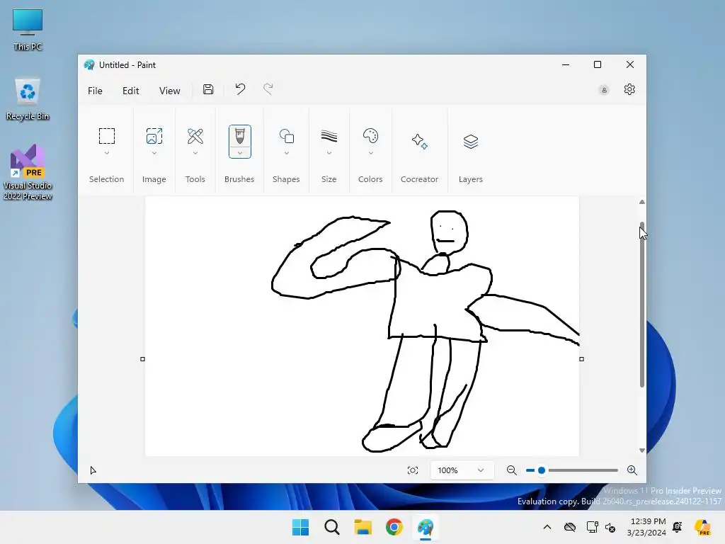
Task: Expand the Brushes dropdown chevron
Action: tap(240, 153)
